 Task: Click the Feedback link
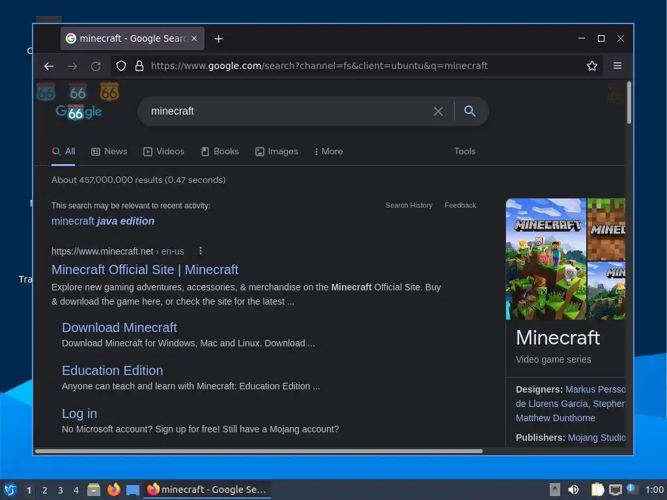[x=461, y=205]
